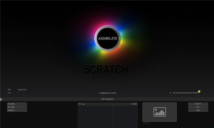Sort by the last-modified column header
The height and width of the screenshot is (128, 214).
click(134, 104)
